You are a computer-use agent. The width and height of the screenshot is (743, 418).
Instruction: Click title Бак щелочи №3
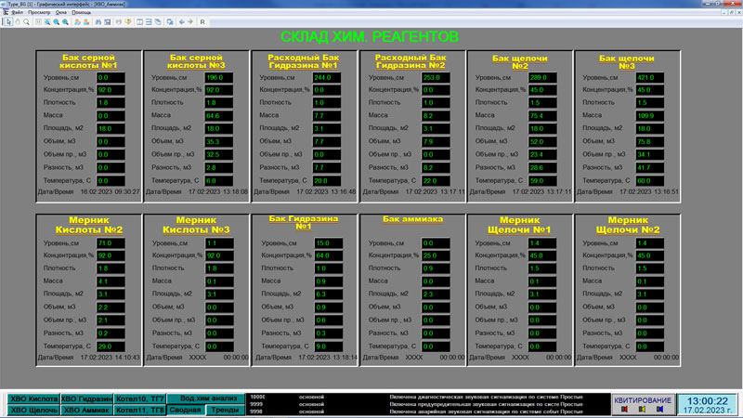(626, 62)
